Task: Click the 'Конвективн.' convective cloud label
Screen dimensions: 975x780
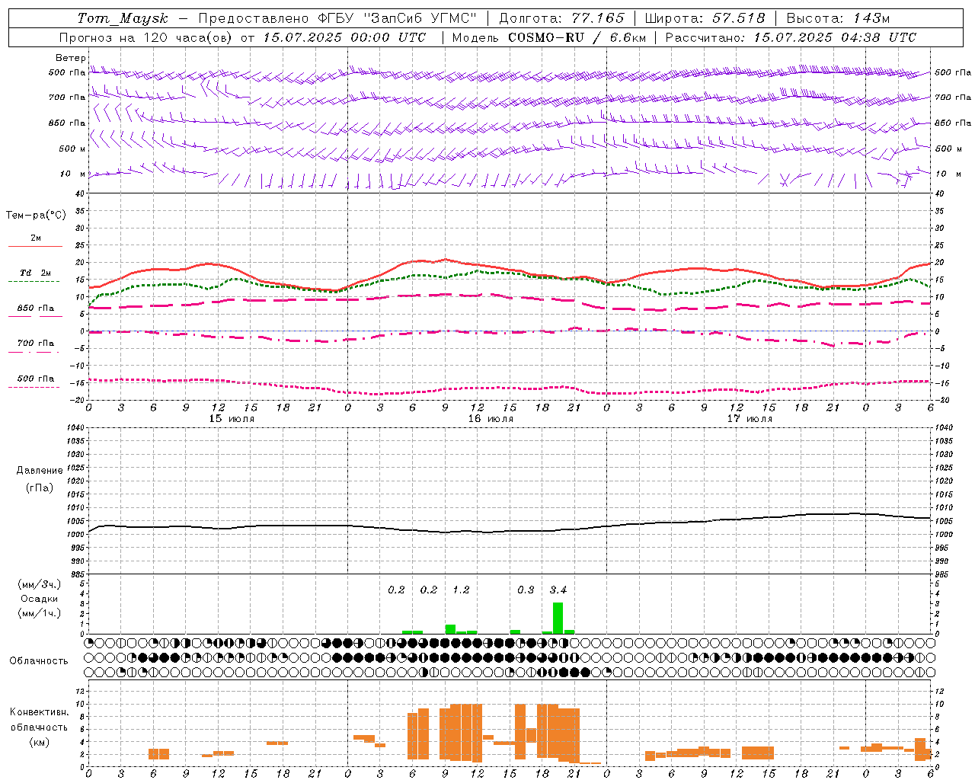Action: tap(40, 711)
